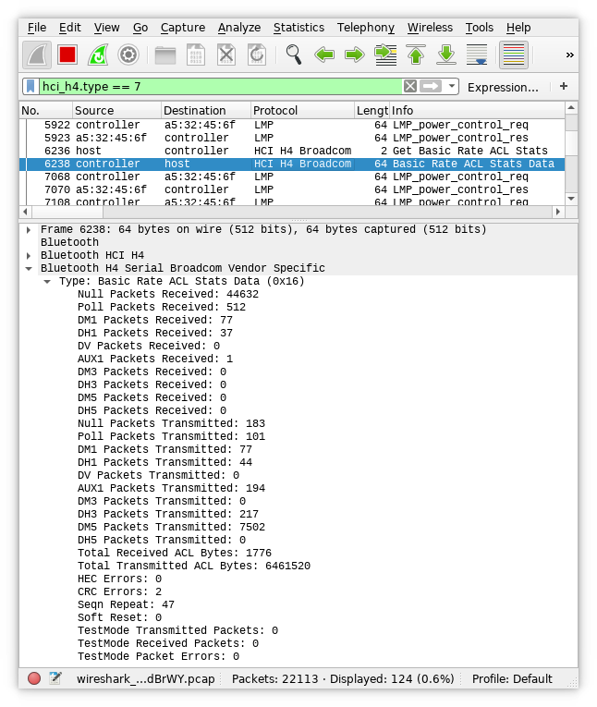The height and width of the screenshot is (707, 597).
Task: Open the recent display filters dropdown
Action: (x=451, y=86)
